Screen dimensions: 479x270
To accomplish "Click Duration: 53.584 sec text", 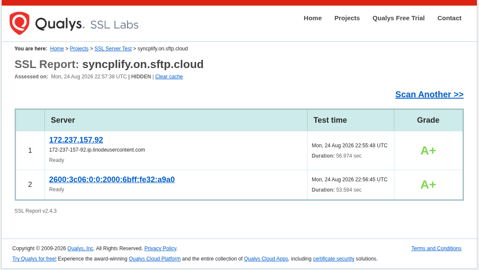I will tap(336, 190).
